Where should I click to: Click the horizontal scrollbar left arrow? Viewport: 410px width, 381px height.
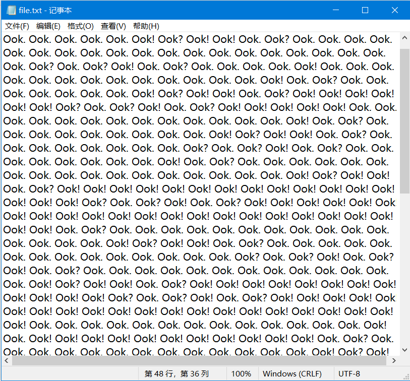[x=7, y=361]
